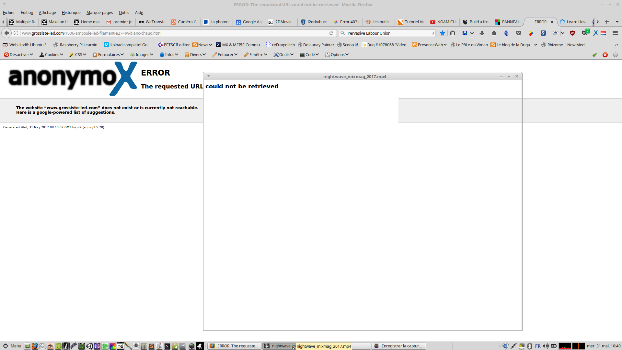Screen dimensions: 622x350
Task: Expand the Cookies dropdown
Action: (x=51, y=55)
